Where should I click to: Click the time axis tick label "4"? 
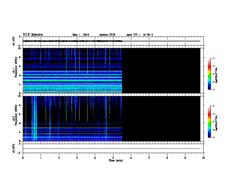pos(95,158)
